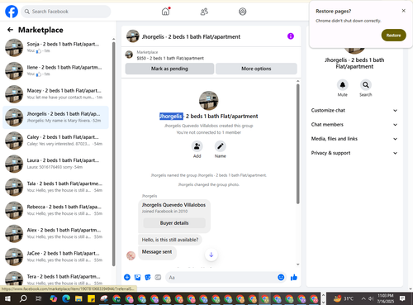This screenshot has height=305, width=413.
Task: Click the 'Message sent' bubble
Action: (157, 252)
